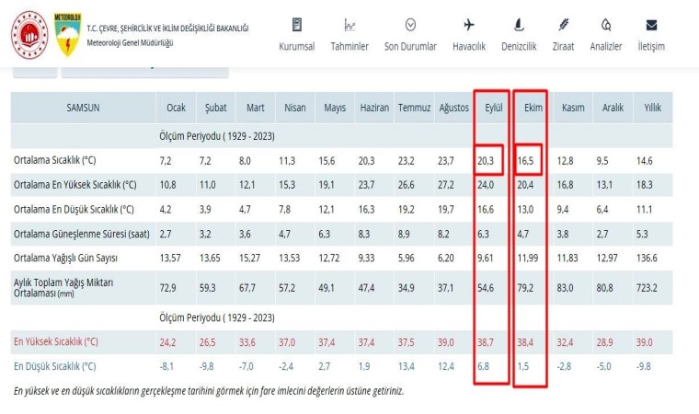Open the Analizler icon
This screenshot has height=414, width=699.
[x=605, y=25]
